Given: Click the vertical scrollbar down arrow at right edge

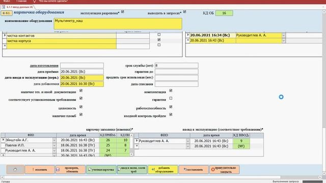Looking at the screenshot, I should (324, 173).
